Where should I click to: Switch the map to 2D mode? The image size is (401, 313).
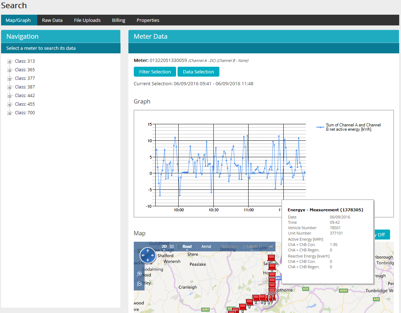point(164,246)
